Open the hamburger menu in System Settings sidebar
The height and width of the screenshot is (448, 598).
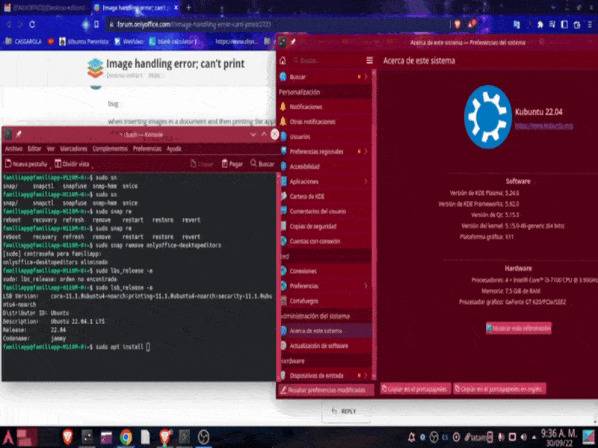369,60
